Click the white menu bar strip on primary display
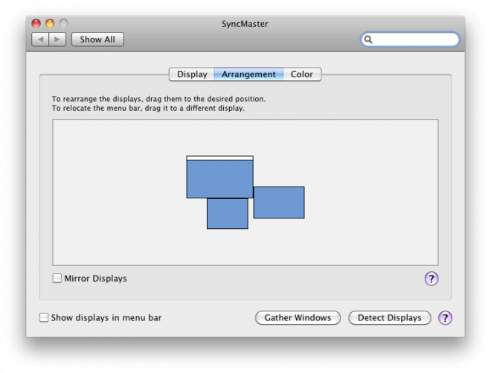Image resolution: width=491 pixels, height=373 pixels. coord(219,158)
